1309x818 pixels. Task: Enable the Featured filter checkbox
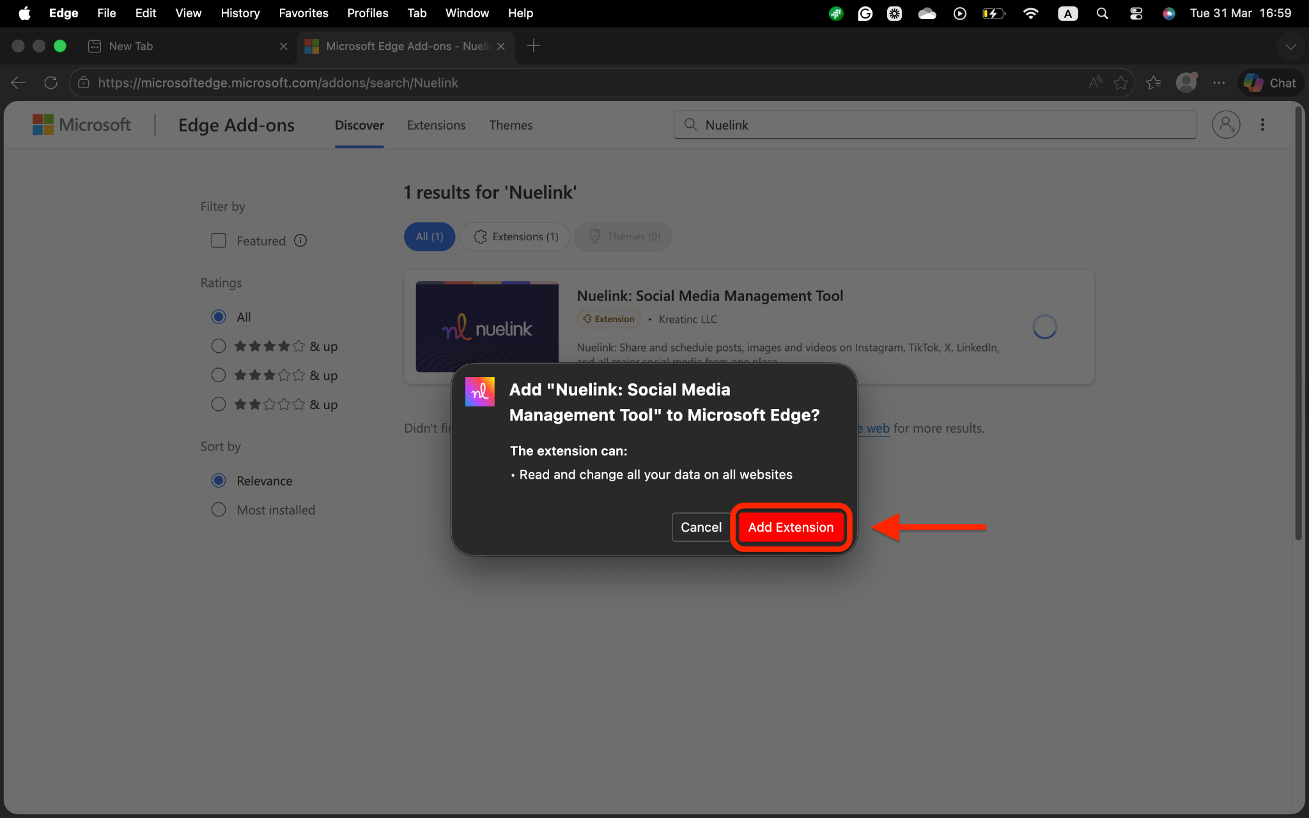219,240
